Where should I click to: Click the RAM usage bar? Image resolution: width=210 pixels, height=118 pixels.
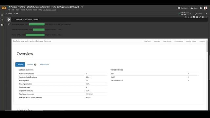[x=187, y=13]
